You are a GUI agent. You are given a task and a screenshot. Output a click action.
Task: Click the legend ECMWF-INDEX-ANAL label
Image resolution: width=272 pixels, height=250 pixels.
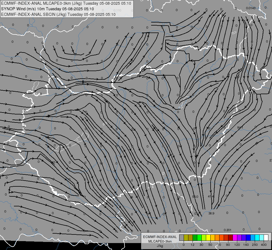[160, 237]
